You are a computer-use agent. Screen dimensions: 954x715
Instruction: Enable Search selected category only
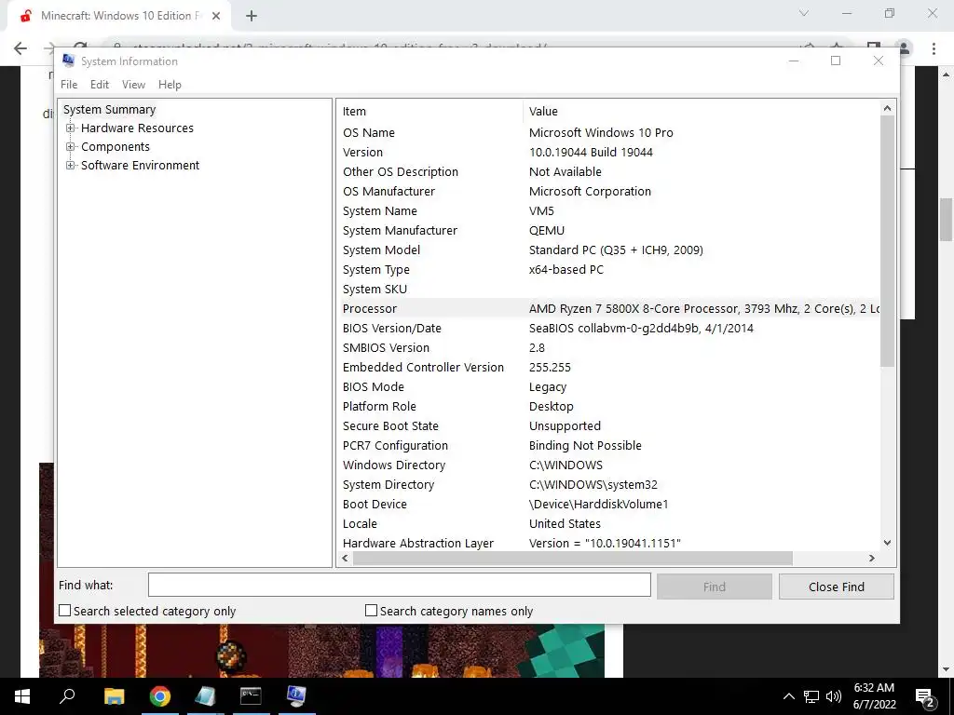[x=65, y=611]
